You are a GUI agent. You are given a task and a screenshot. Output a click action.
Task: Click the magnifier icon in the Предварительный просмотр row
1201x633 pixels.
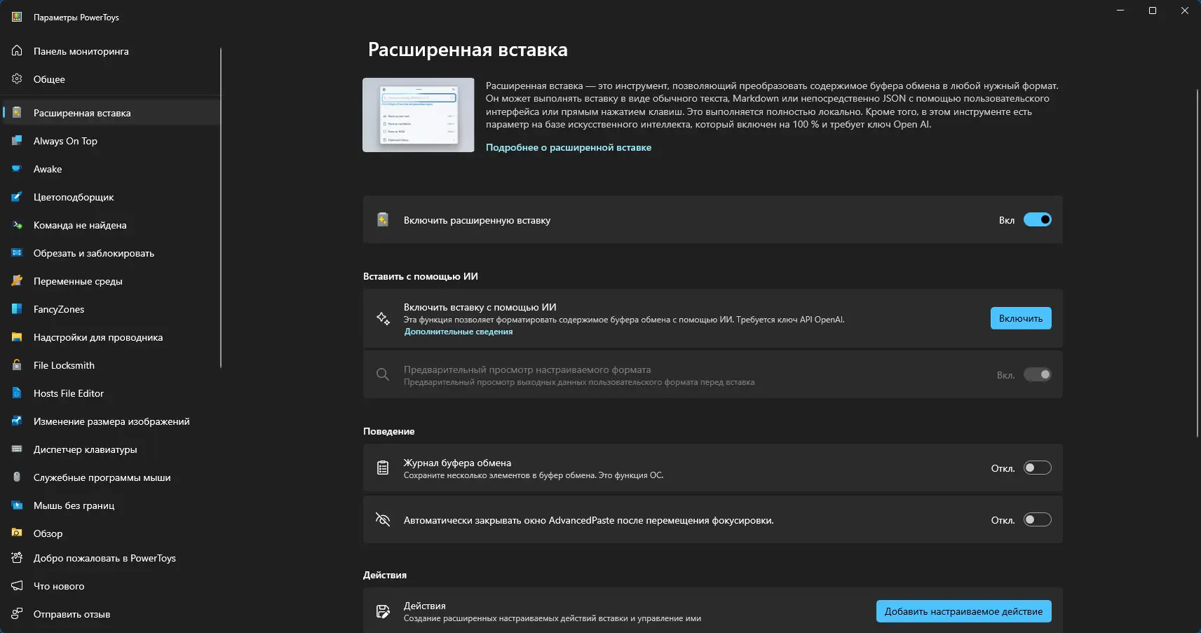pyautogui.click(x=383, y=375)
